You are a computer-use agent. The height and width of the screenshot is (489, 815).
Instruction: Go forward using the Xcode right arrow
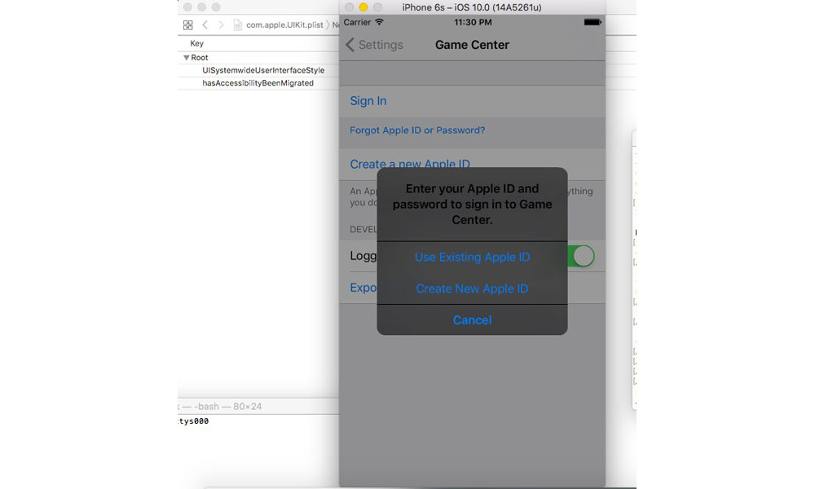pyautogui.click(x=221, y=25)
